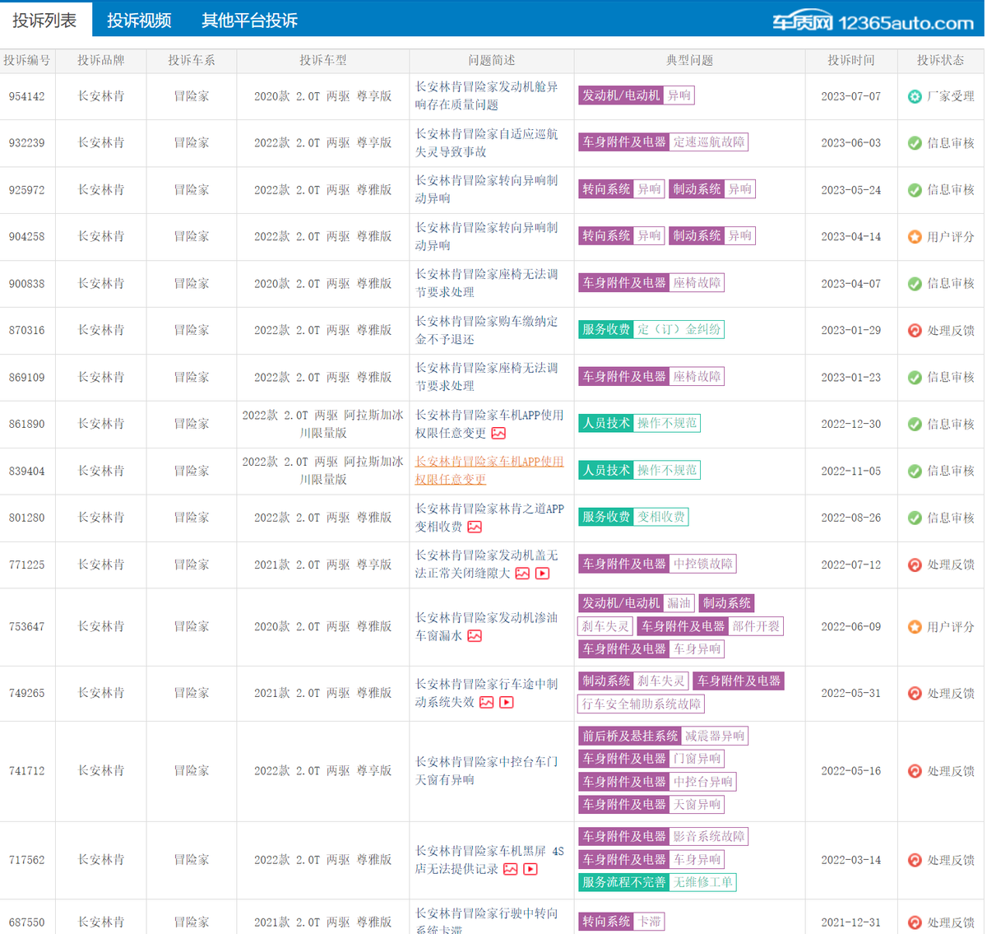Open the 其他平台投诉 tab
The image size is (987, 934).
tap(250, 20)
